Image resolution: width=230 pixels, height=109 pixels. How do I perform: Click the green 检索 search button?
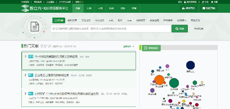tap(180, 29)
